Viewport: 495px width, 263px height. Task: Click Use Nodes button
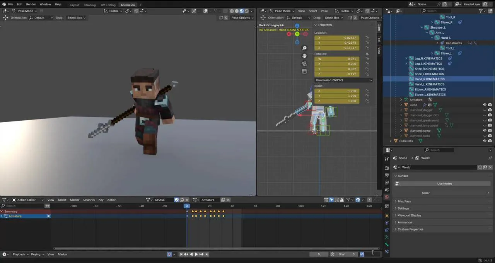[x=444, y=183]
